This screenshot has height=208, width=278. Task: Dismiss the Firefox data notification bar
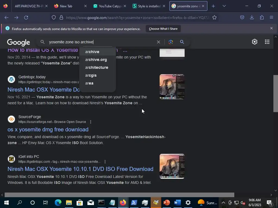tap(271, 28)
